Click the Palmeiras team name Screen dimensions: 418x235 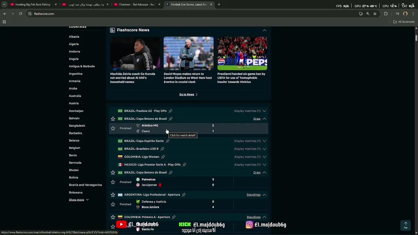click(149, 180)
